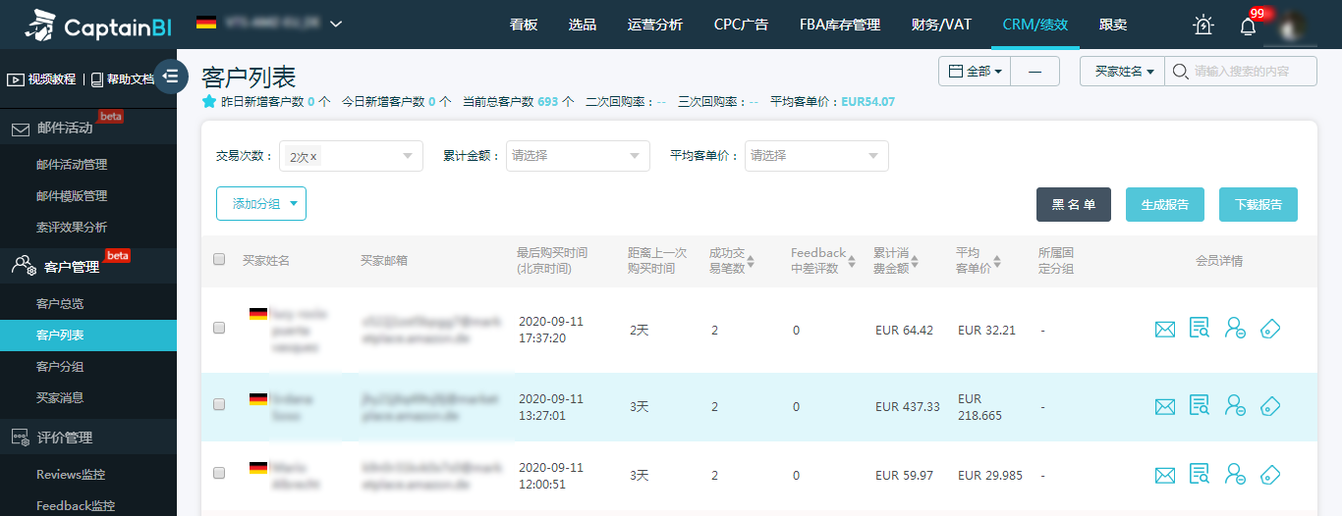Send email to the EUR 64.42 customer
The width and height of the screenshot is (1342, 516).
[x=1165, y=330]
